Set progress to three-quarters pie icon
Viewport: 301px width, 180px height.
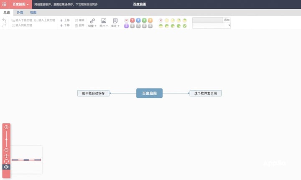tap(173, 26)
